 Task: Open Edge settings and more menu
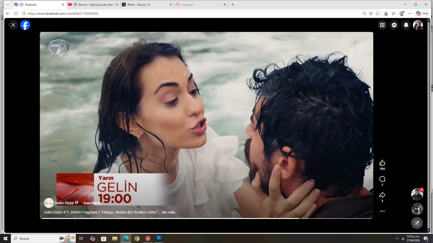pyautogui.click(x=410, y=13)
